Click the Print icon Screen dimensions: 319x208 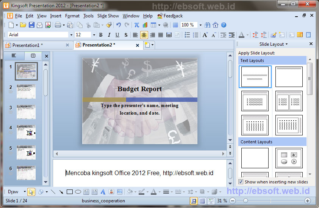coord(58,25)
